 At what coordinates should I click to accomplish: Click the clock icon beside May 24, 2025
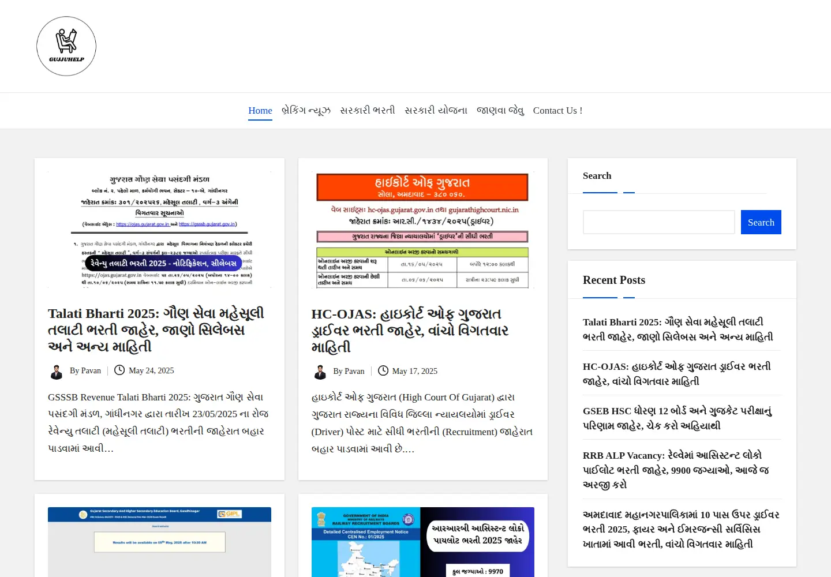(x=119, y=370)
